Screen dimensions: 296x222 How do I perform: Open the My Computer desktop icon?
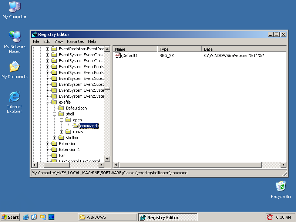[x=14, y=10]
